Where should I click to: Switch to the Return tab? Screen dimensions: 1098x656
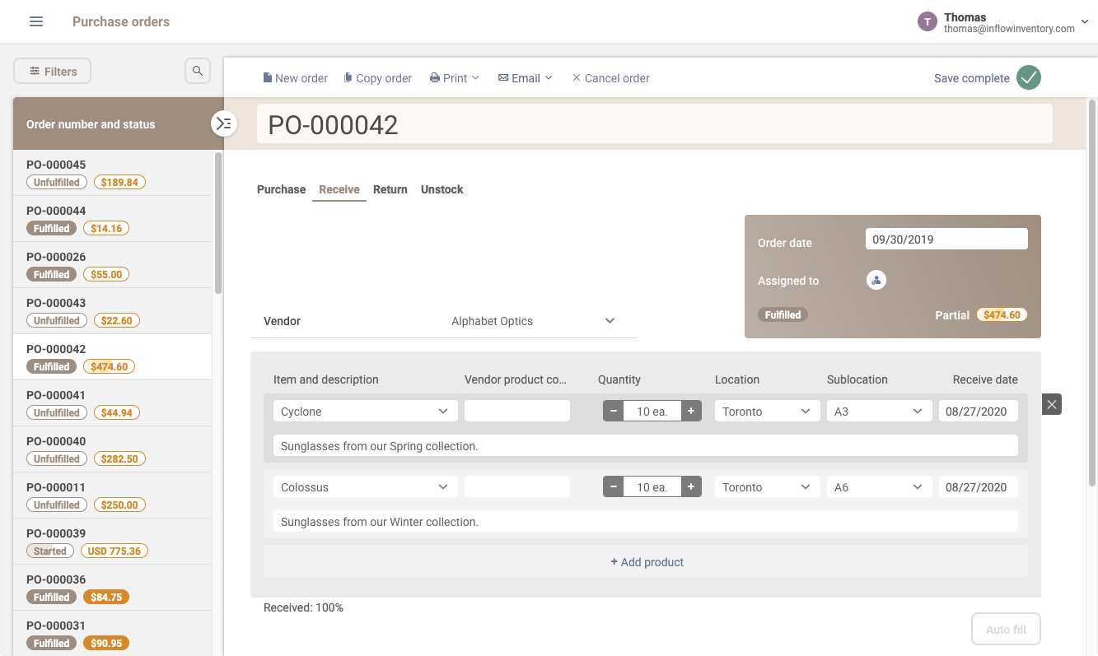click(x=390, y=189)
